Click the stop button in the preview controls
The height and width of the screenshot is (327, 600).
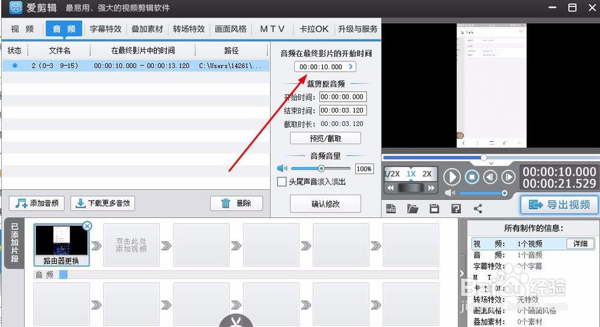click(x=472, y=177)
